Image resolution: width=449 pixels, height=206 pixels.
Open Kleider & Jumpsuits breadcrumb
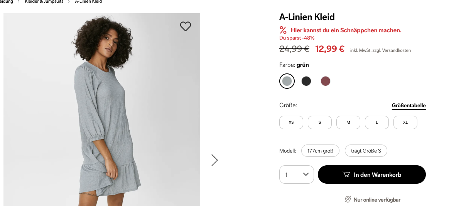coord(44,2)
